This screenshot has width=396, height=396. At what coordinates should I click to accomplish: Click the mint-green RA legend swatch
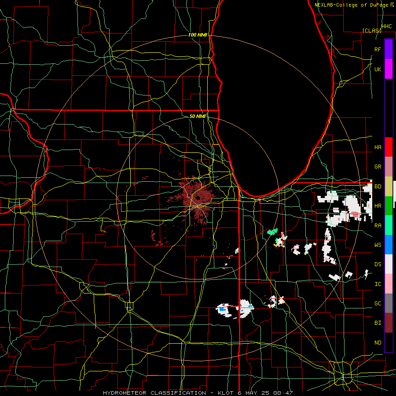point(389,225)
